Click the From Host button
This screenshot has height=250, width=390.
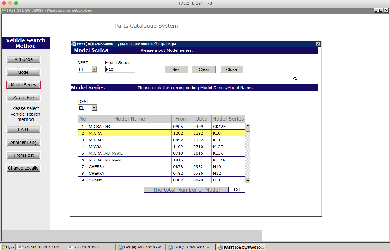[x=24, y=155]
